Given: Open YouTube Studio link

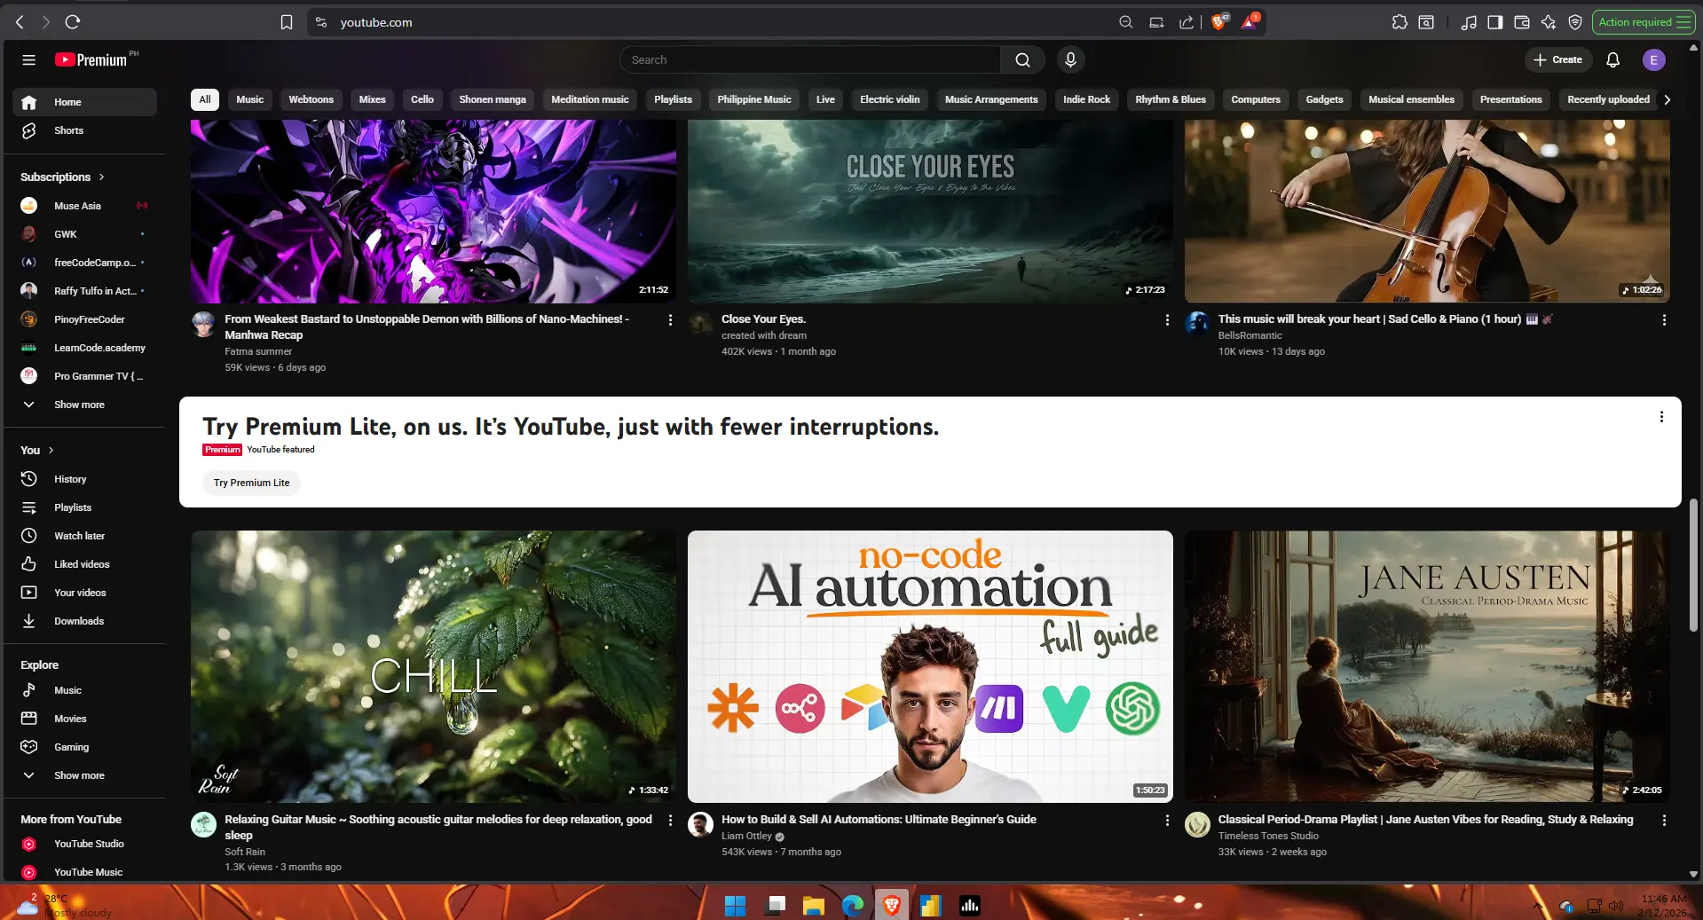Looking at the screenshot, I should pyautogui.click(x=85, y=844).
